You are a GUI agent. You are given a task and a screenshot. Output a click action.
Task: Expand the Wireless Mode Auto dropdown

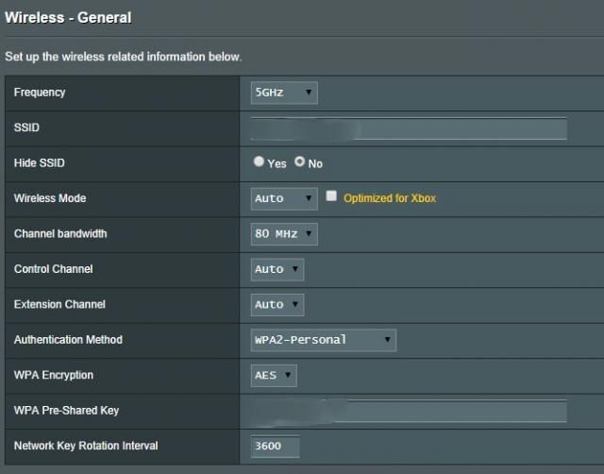click(283, 198)
